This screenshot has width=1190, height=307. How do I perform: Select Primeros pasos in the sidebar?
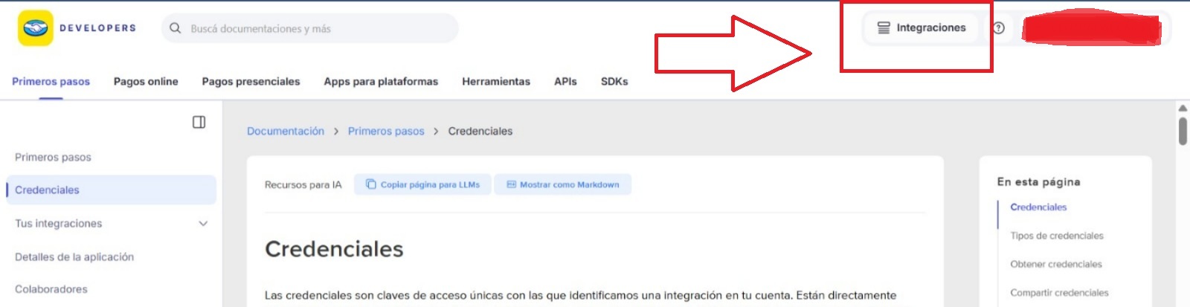(53, 158)
